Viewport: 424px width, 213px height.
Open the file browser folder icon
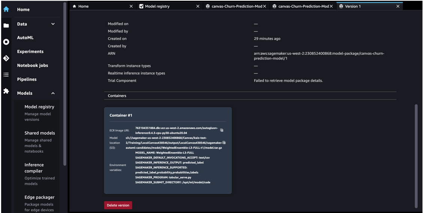pyautogui.click(x=6, y=26)
